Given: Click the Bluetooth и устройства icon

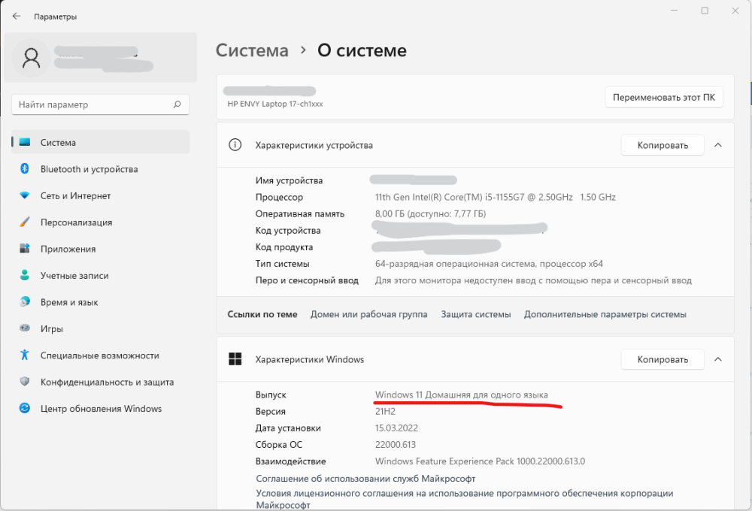Looking at the screenshot, I should click(x=25, y=169).
